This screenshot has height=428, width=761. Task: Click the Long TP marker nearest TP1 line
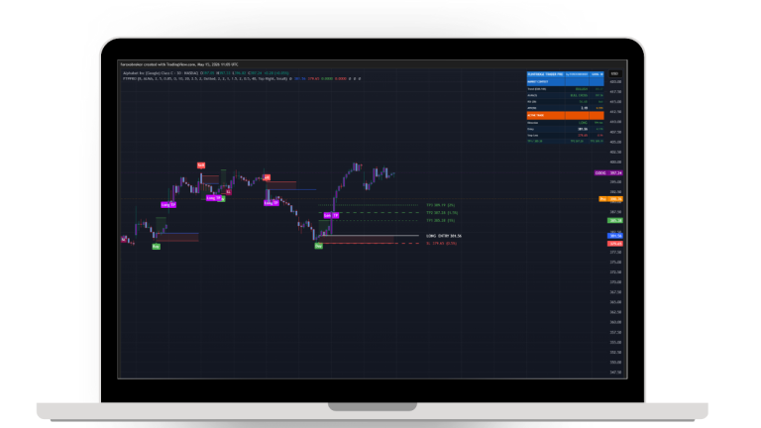(332, 215)
